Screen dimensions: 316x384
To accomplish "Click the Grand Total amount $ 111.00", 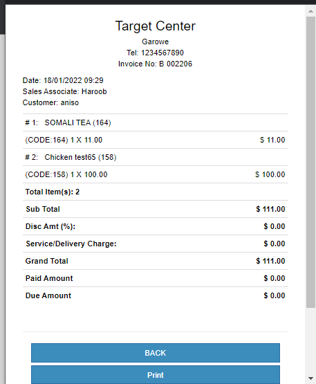I will 270,261.
